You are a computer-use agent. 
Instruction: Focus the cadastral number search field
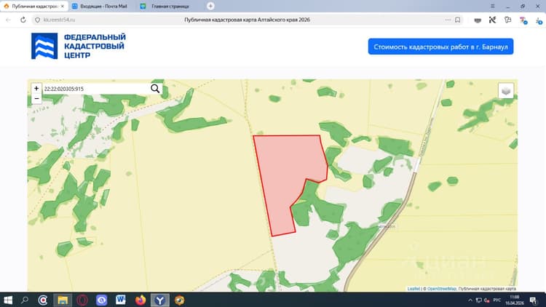tap(96, 89)
